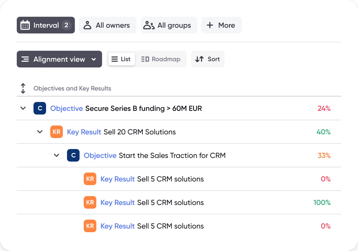Click the interval count badge 2
The height and width of the screenshot is (251, 358).
point(66,25)
